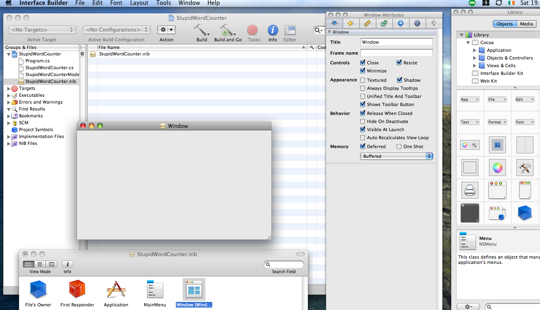
Task: Switch nib window to icon view mode
Action: (x=28, y=264)
